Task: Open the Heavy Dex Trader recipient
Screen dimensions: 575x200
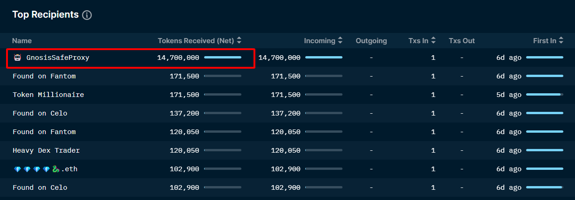Action: (46, 150)
